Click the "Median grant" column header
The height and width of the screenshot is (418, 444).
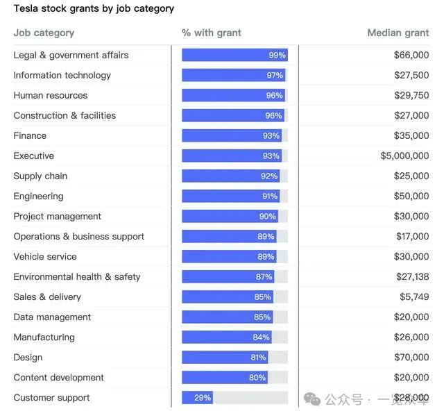(x=398, y=33)
